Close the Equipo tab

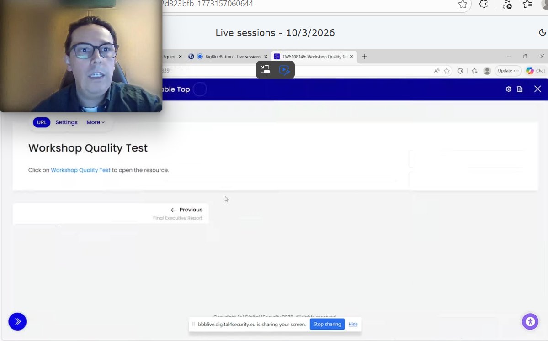pos(180,57)
